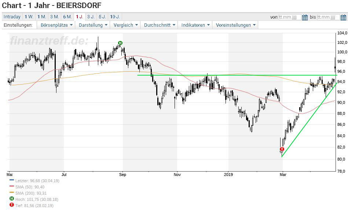The height and width of the screenshot is (210, 348).
Task: Switch to the 5 J. time range
Action: coord(102,17)
